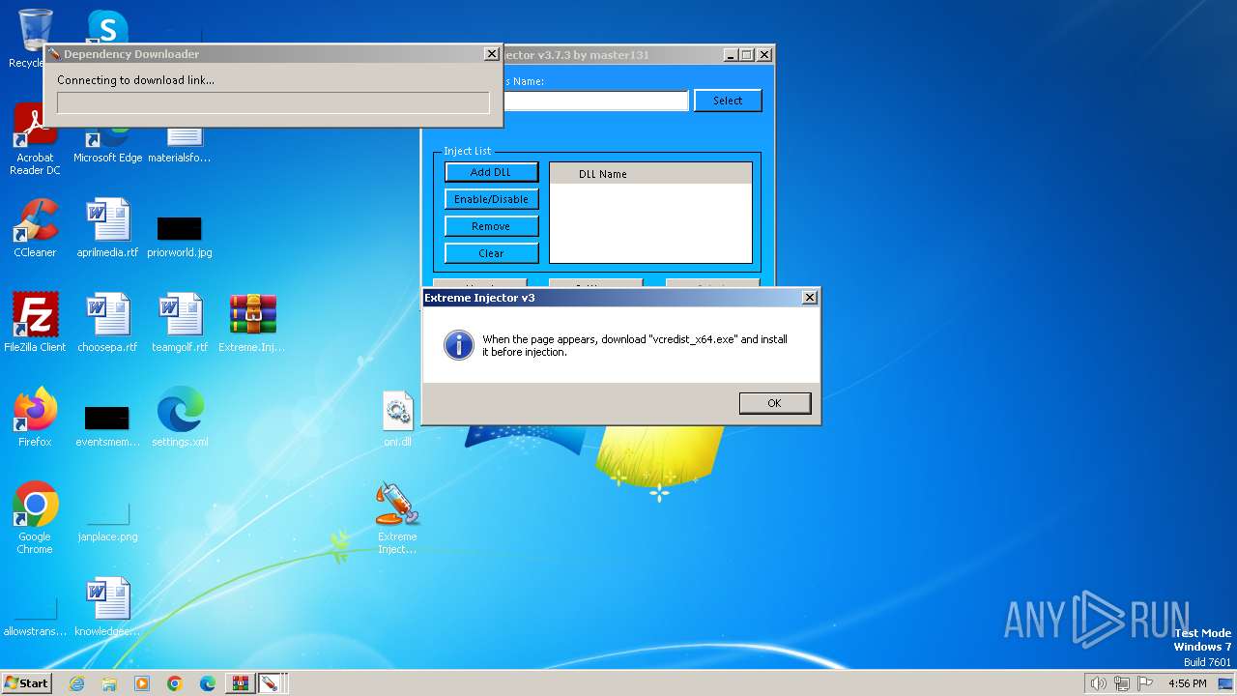
Task: Click the process name input field
Action: coord(595,101)
